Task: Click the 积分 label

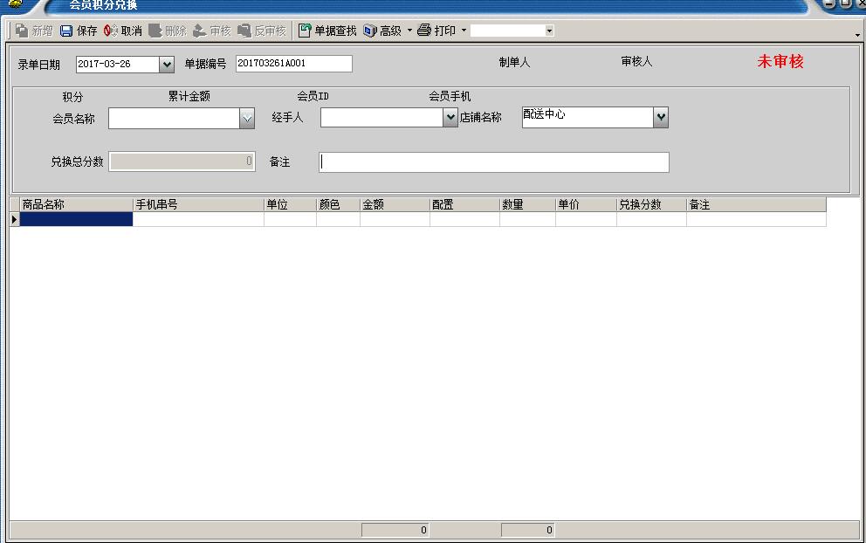Action: (x=72, y=97)
